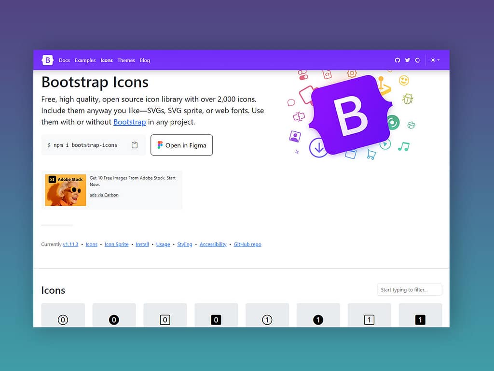The width and height of the screenshot is (494, 371).
Task: Open the Twitter icon link in navbar
Action: point(408,60)
